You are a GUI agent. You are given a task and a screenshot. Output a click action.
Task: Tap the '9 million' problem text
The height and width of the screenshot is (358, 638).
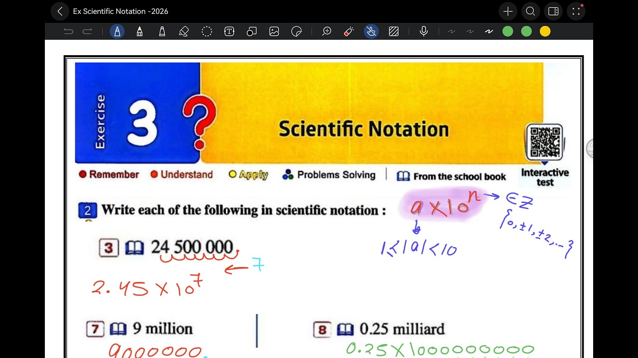coord(162,329)
